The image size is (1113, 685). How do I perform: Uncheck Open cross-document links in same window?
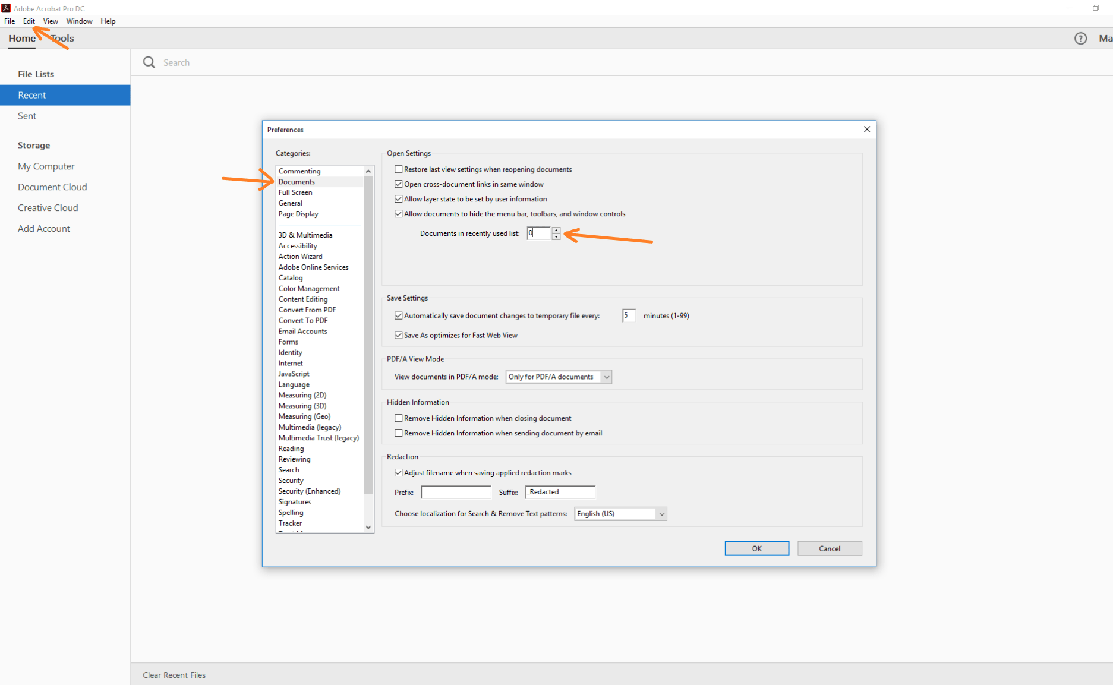[398, 184]
